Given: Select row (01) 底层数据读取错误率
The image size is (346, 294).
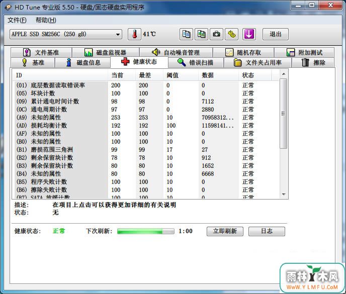Looking at the screenshot, I should pyautogui.click(x=146, y=85).
